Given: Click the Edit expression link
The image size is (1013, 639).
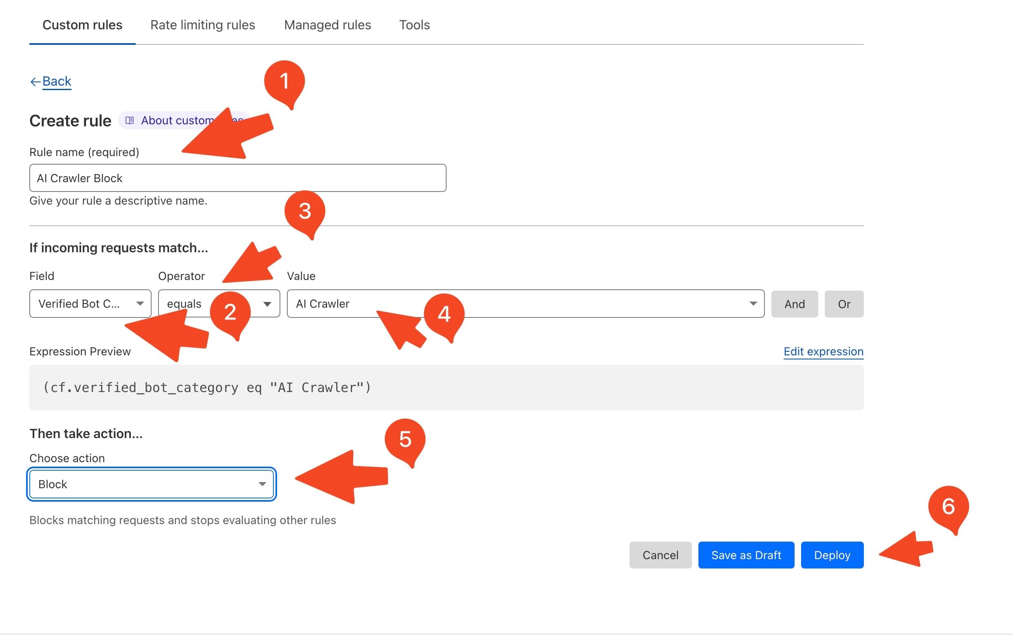Looking at the screenshot, I should click(x=823, y=350).
